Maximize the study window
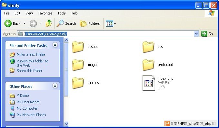Image resolution: width=219 pixels, height=128 pixels. [206, 5]
